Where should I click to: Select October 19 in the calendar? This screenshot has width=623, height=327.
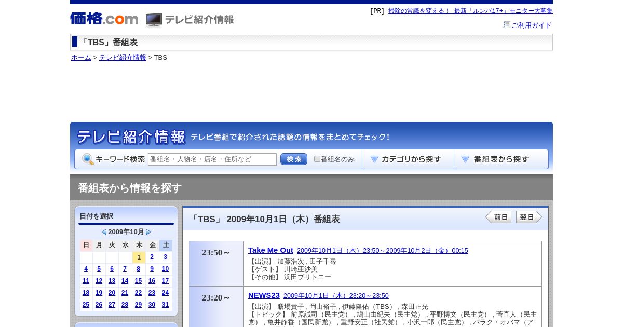(x=99, y=293)
